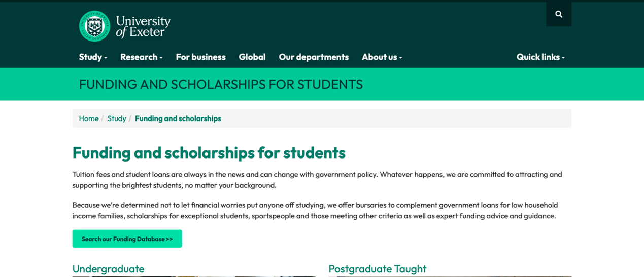Expand the Study navigation dropdown
644x277 pixels.
pyautogui.click(x=93, y=57)
